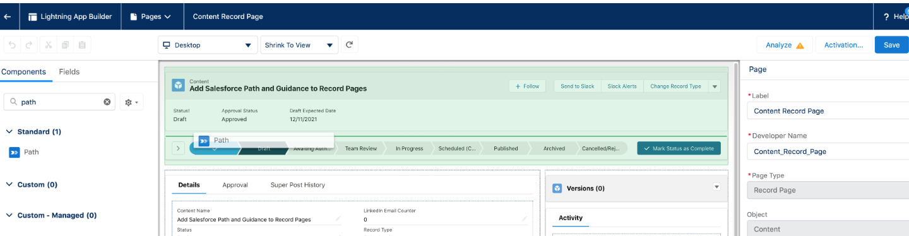Switch to the Fields tab

pos(69,72)
